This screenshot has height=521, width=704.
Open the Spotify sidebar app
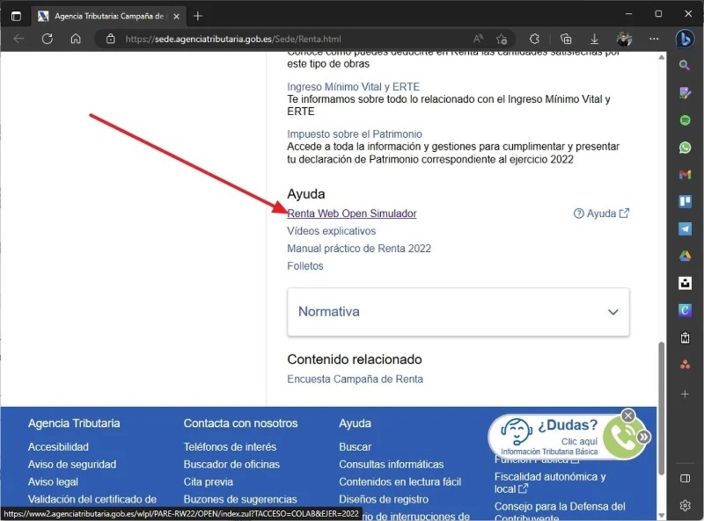click(x=685, y=120)
